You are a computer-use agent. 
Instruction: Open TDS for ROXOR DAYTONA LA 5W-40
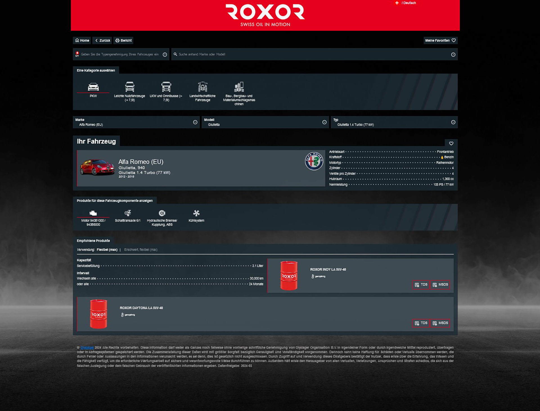click(421, 323)
